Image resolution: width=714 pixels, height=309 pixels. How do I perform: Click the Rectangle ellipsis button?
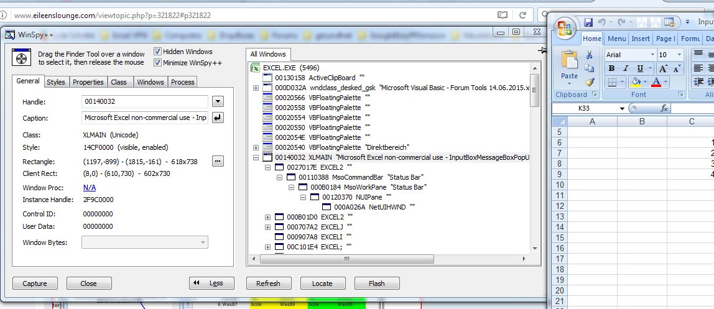point(218,162)
